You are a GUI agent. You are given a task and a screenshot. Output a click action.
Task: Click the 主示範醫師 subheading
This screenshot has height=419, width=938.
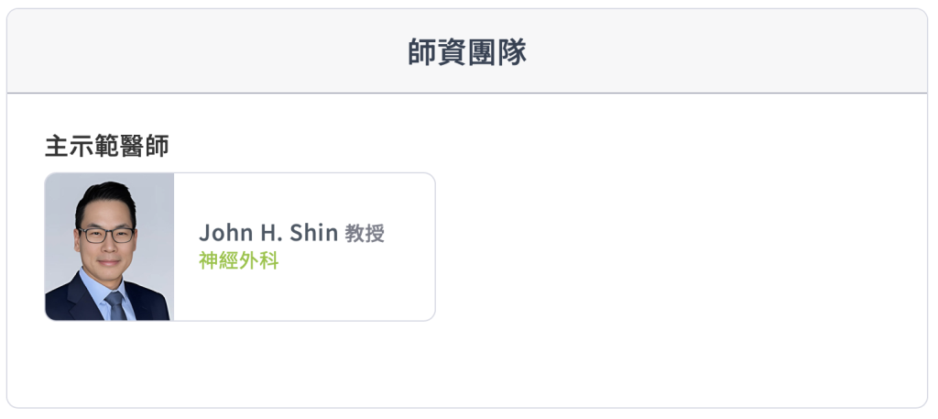[107, 146]
